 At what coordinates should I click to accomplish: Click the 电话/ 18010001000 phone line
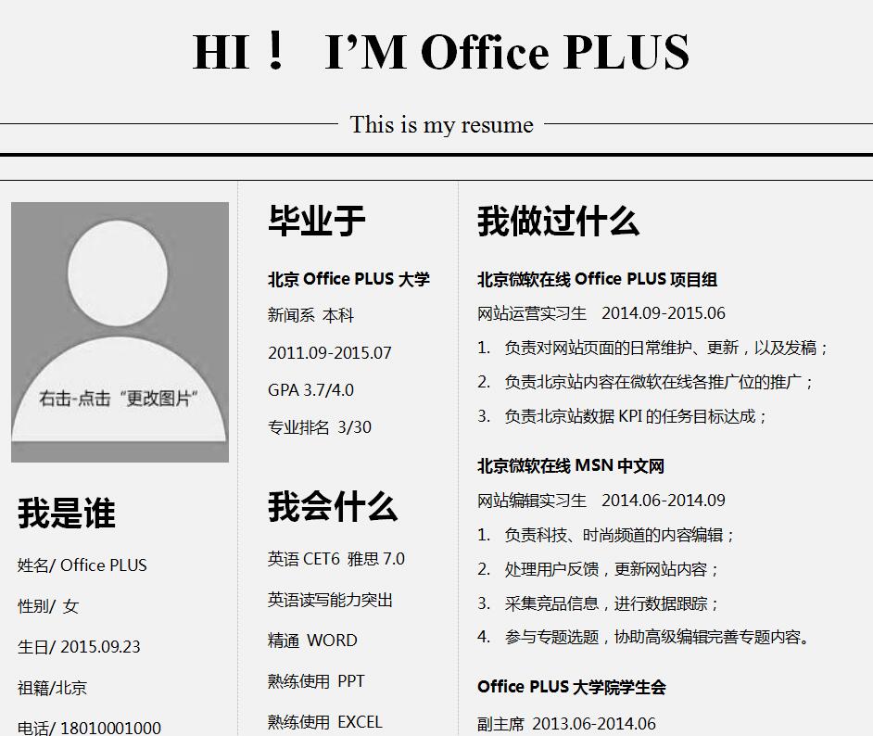tap(89, 728)
